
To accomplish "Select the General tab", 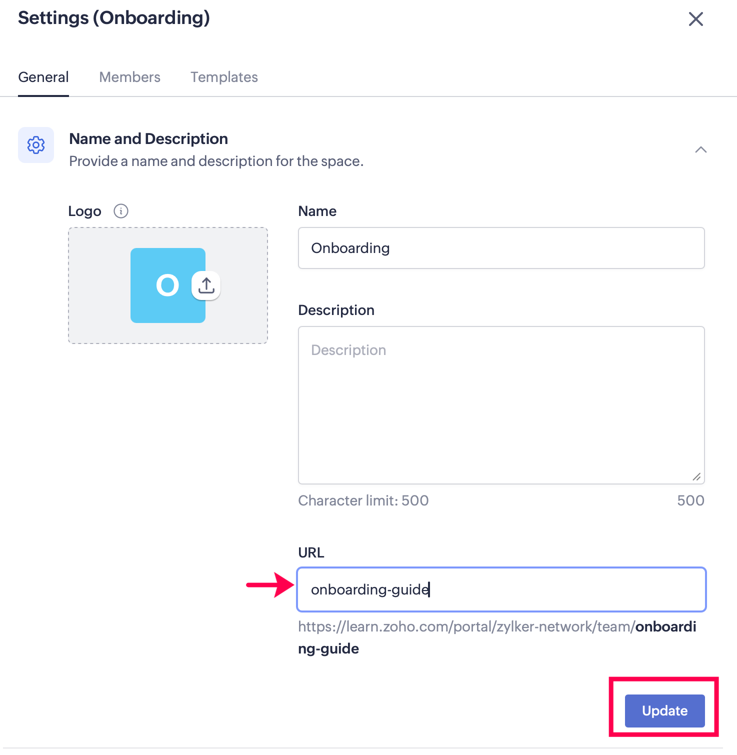I will (x=43, y=77).
